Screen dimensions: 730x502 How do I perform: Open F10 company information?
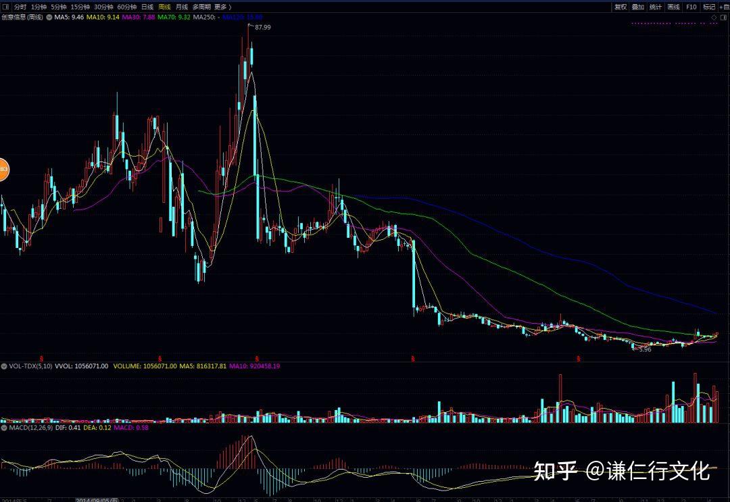pyautogui.click(x=691, y=7)
